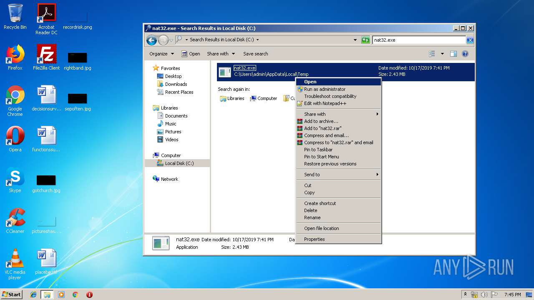Show hidden tray icons arrow
The image size is (534, 300).
[466, 295]
